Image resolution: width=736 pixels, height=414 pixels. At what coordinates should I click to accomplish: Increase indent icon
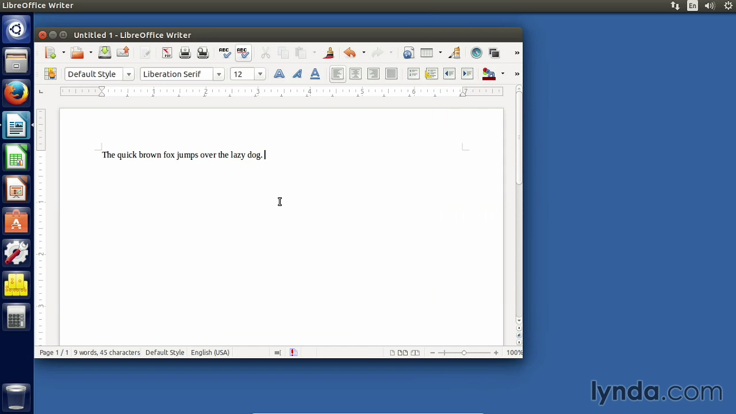pos(467,74)
